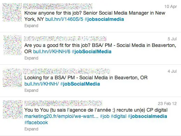Open the blurred username of the 5 Jul tweet
The width and height of the screenshot is (181, 136).
(x=65, y=39)
